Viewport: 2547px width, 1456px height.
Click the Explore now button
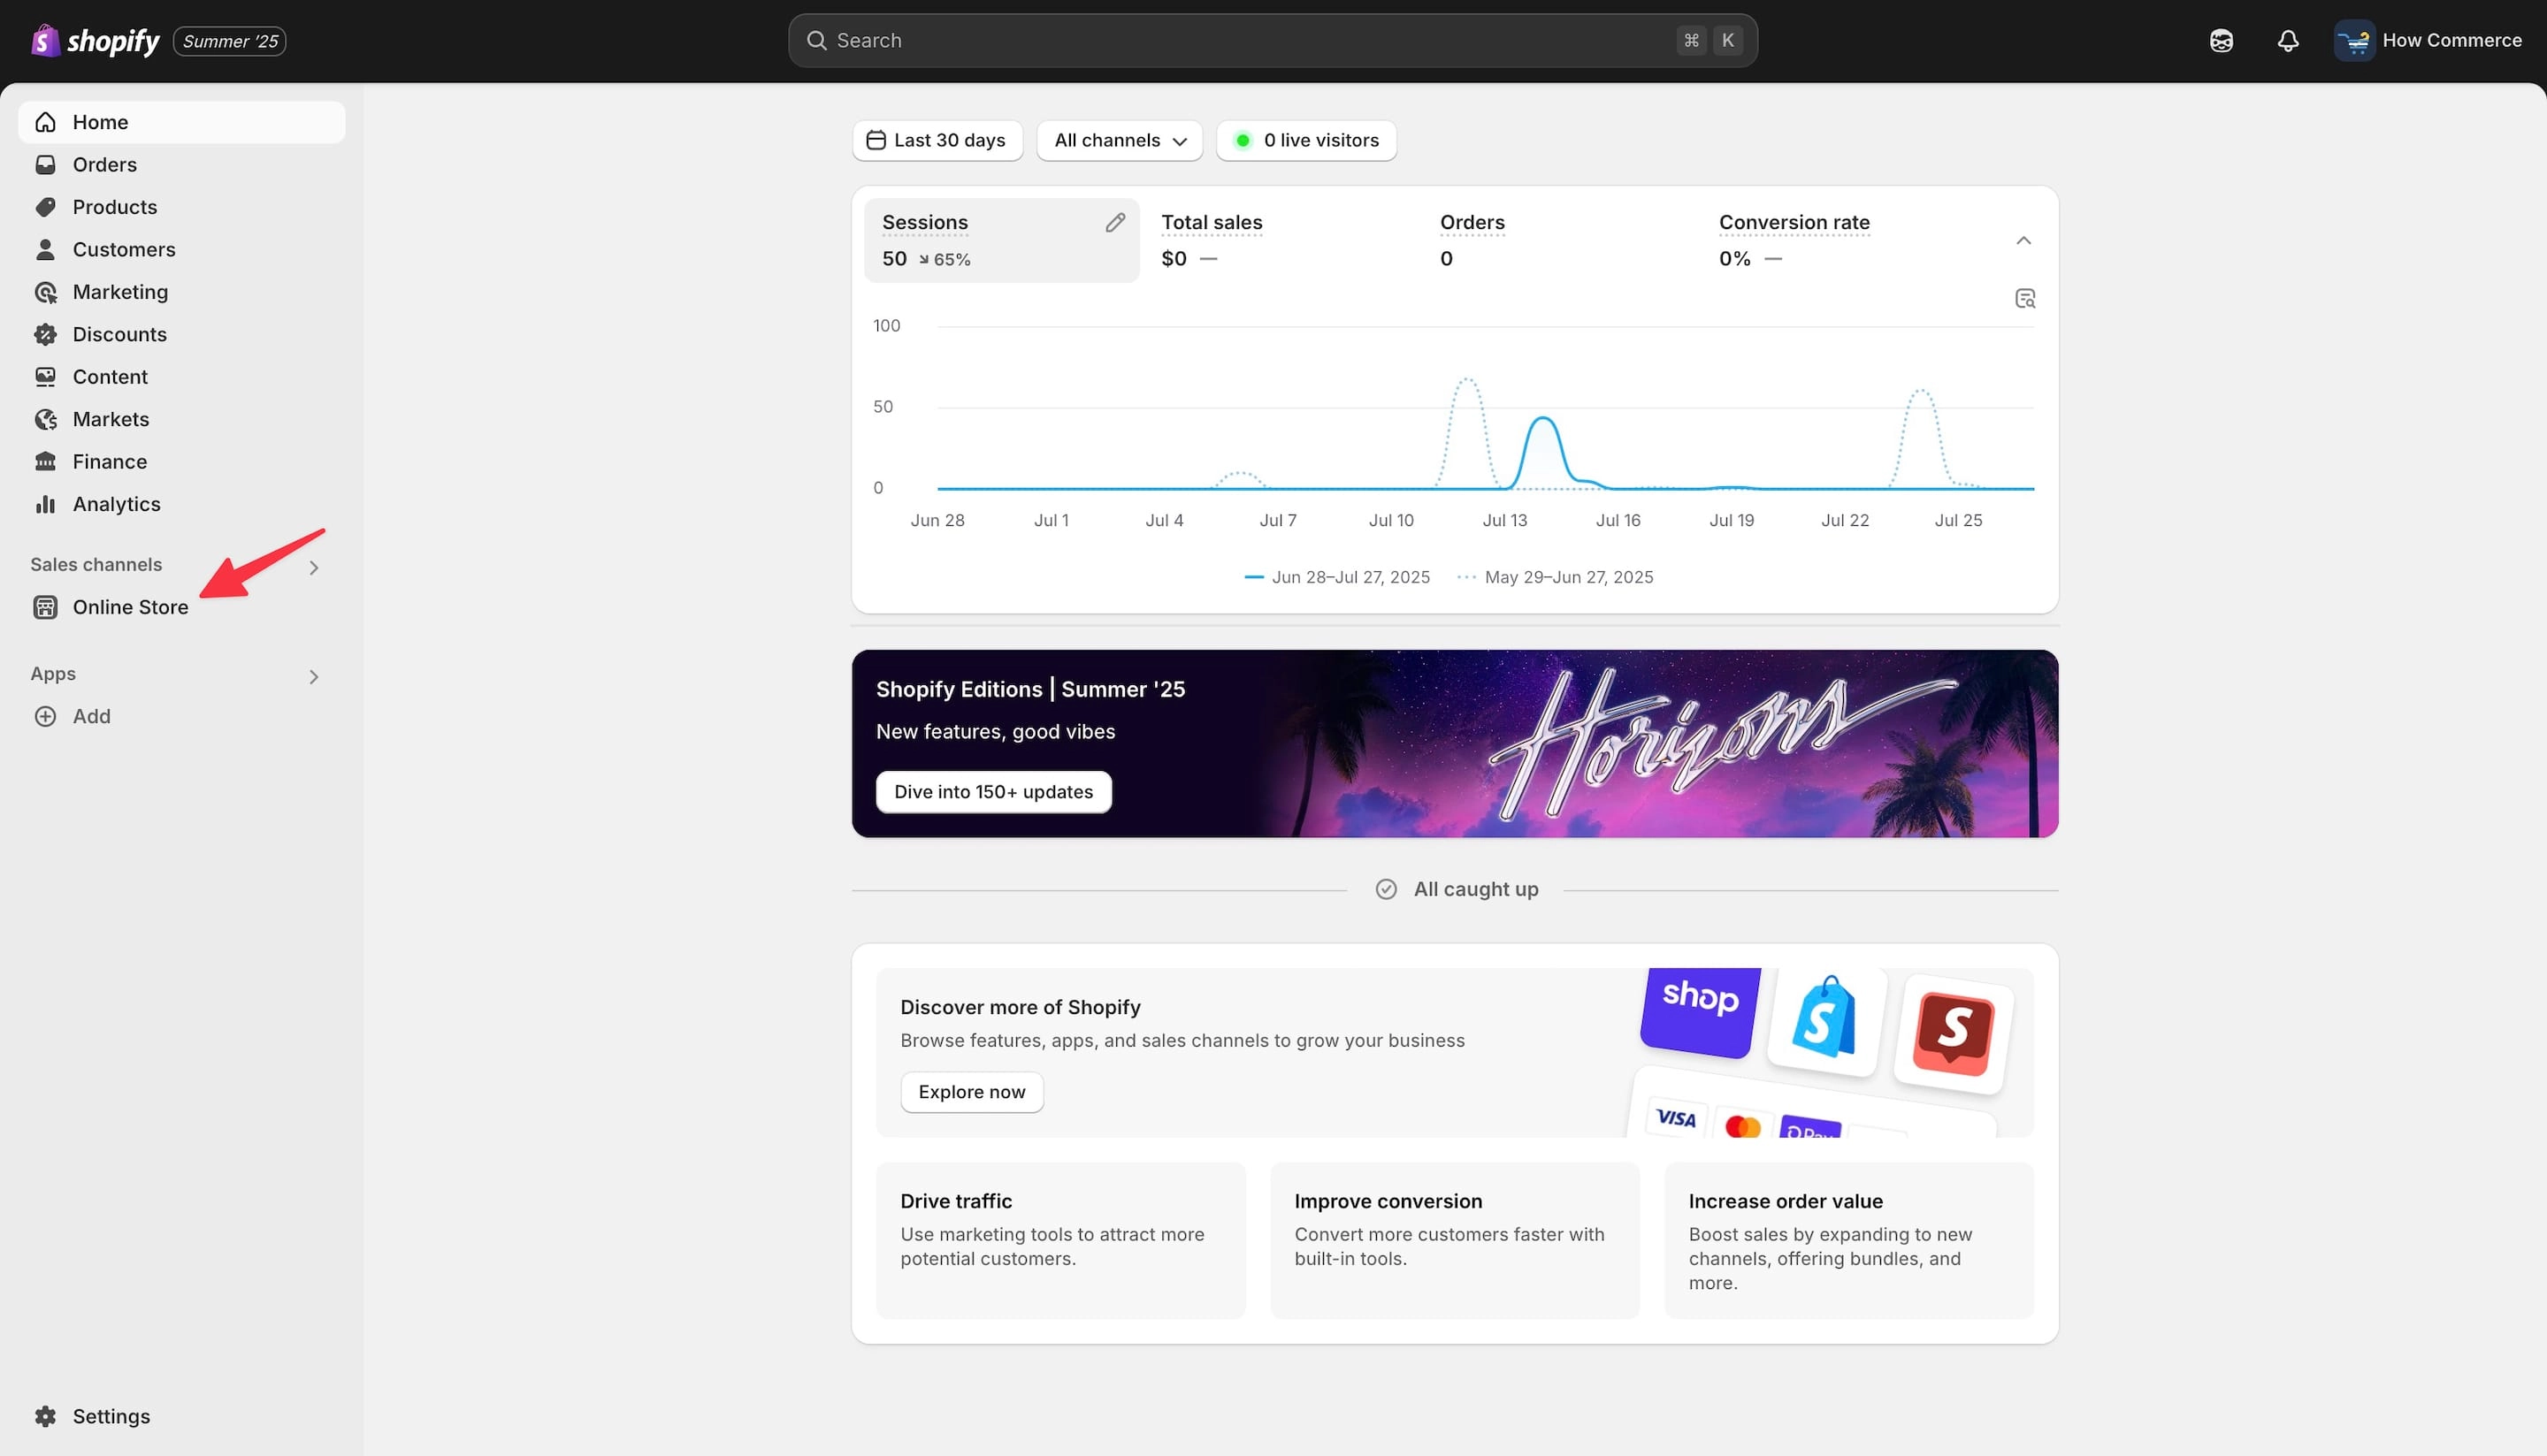point(971,1093)
